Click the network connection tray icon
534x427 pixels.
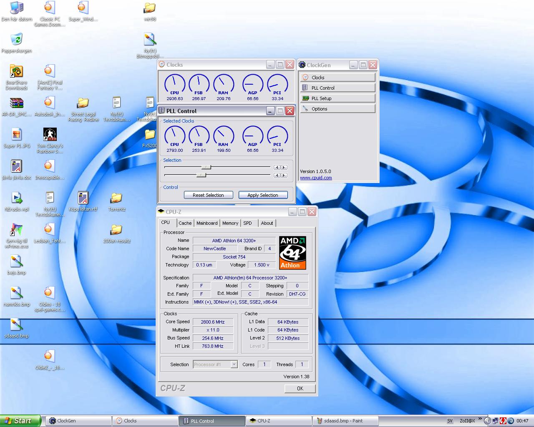pos(495,421)
